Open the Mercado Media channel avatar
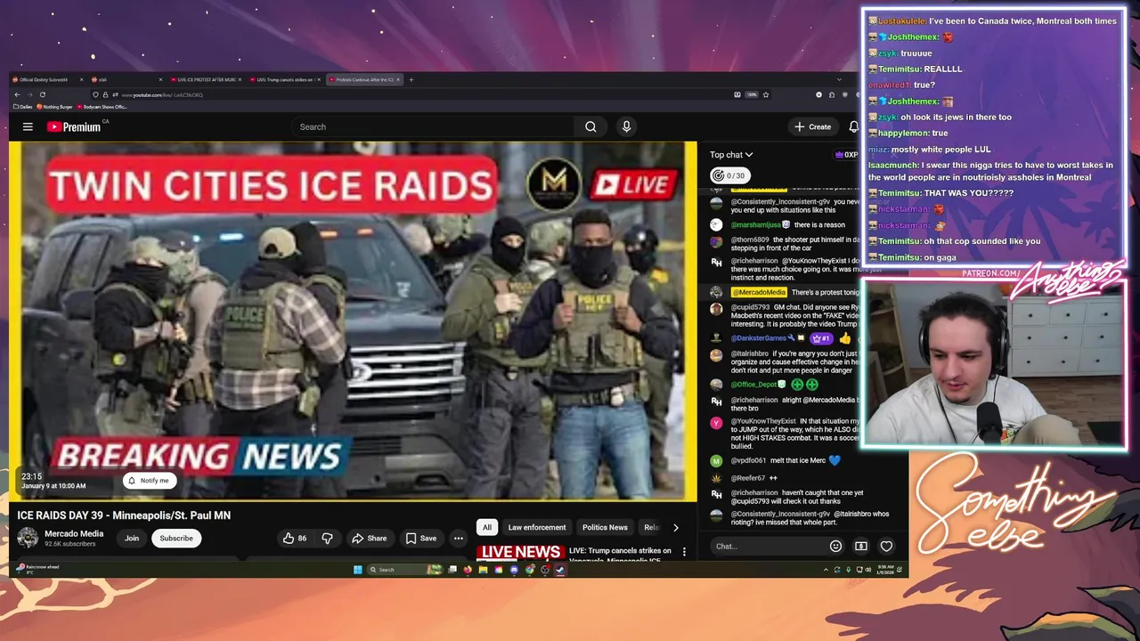The width and height of the screenshot is (1140, 641). click(28, 538)
